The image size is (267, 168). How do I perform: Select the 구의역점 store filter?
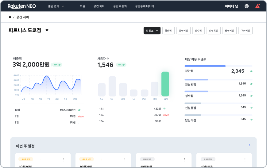245,31
